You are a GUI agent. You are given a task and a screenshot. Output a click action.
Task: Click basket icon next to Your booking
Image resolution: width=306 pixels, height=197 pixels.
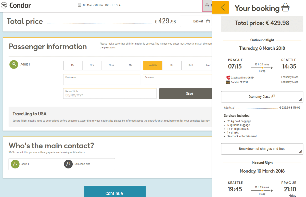click(286, 8)
